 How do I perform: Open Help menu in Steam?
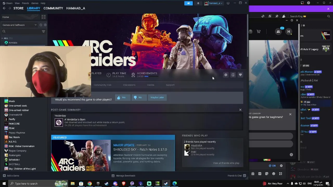(x=43, y=3)
